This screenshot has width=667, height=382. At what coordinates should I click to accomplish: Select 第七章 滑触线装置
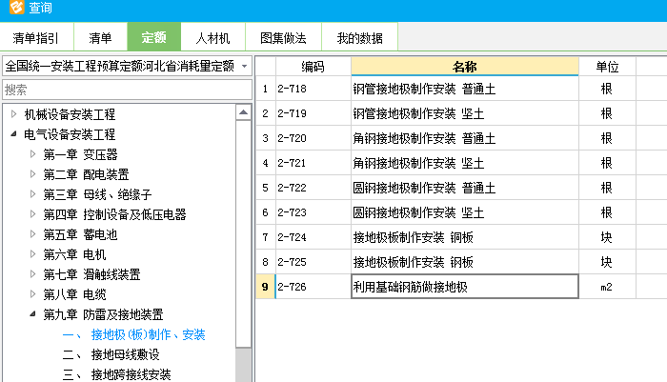[x=91, y=274]
